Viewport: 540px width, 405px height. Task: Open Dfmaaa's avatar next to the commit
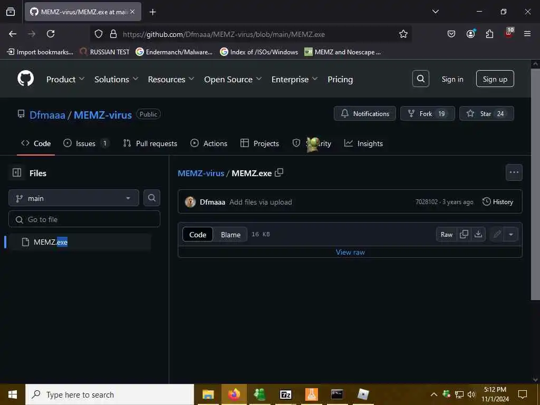pos(190,202)
